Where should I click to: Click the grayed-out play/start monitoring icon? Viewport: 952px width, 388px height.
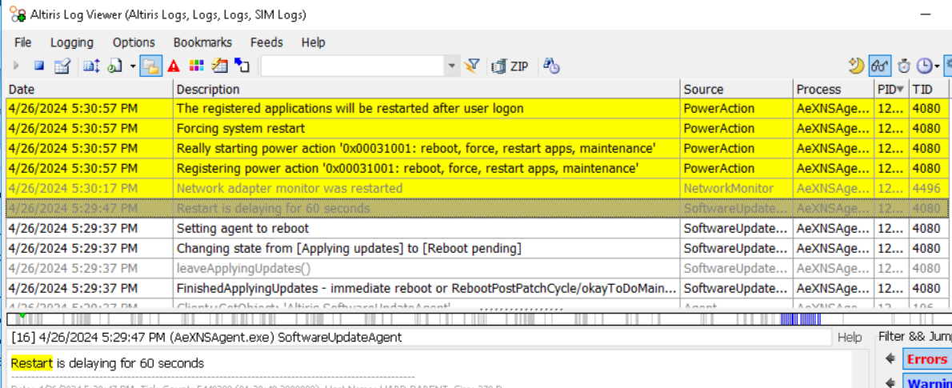tap(16, 66)
